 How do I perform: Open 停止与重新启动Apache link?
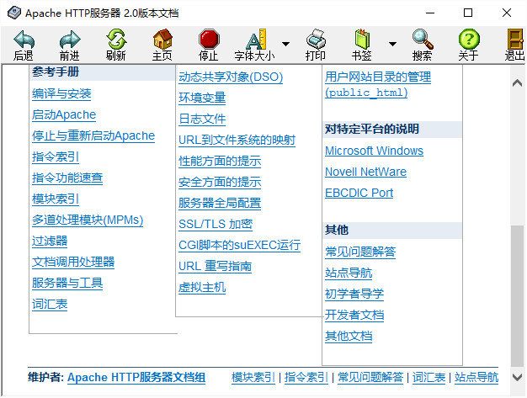point(93,135)
